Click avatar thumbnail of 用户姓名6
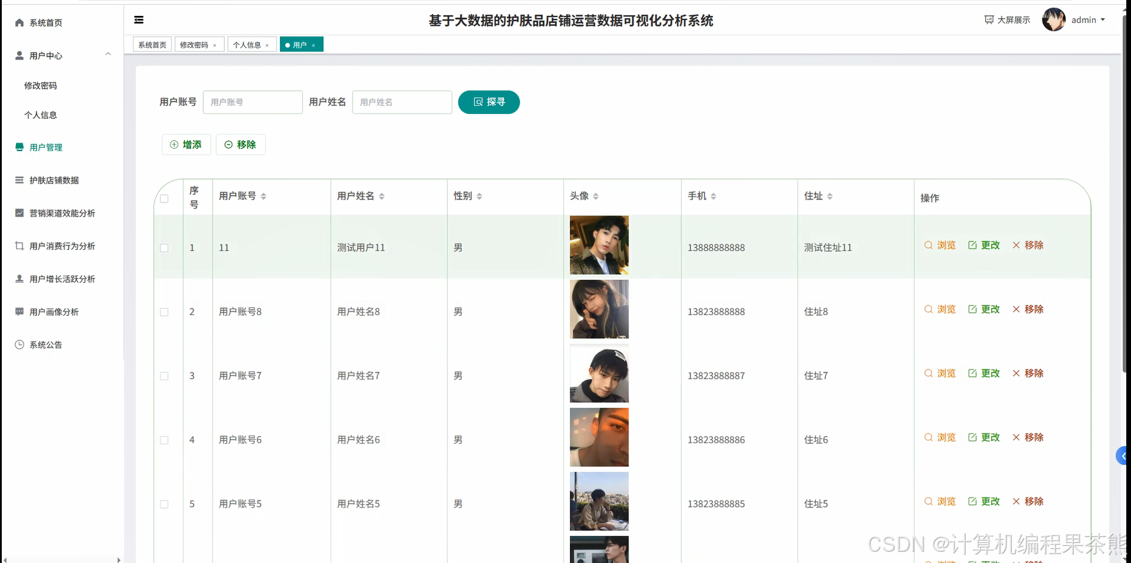The width and height of the screenshot is (1131, 563). pyautogui.click(x=599, y=437)
